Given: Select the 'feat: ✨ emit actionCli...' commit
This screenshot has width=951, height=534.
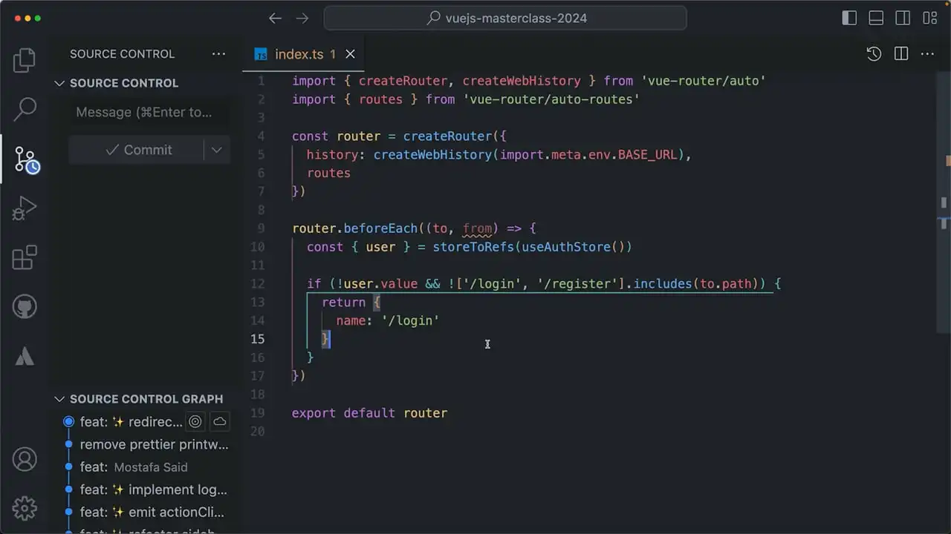Looking at the screenshot, I should tap(146, 512).
